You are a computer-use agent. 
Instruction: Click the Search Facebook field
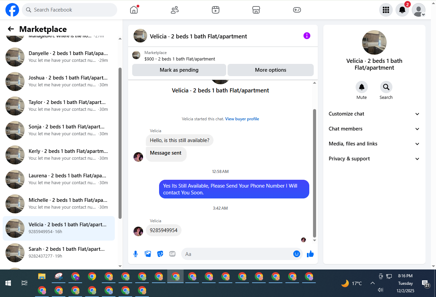pos(69,10)
